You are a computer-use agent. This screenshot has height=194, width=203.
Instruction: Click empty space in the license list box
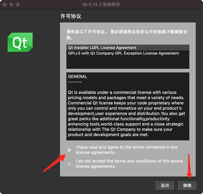[128, 62]
